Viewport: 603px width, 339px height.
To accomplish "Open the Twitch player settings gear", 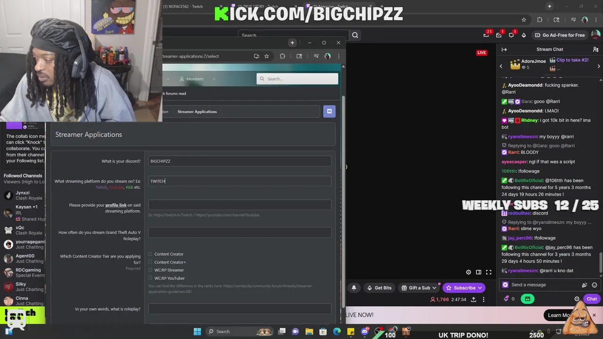I will click(468, 272).
